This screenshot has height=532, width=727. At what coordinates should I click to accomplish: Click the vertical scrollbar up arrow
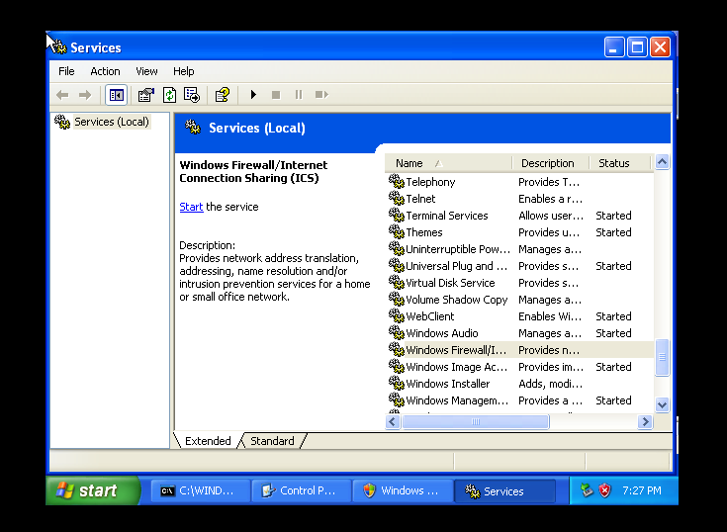pyautogui.click(x=662, y=162)
